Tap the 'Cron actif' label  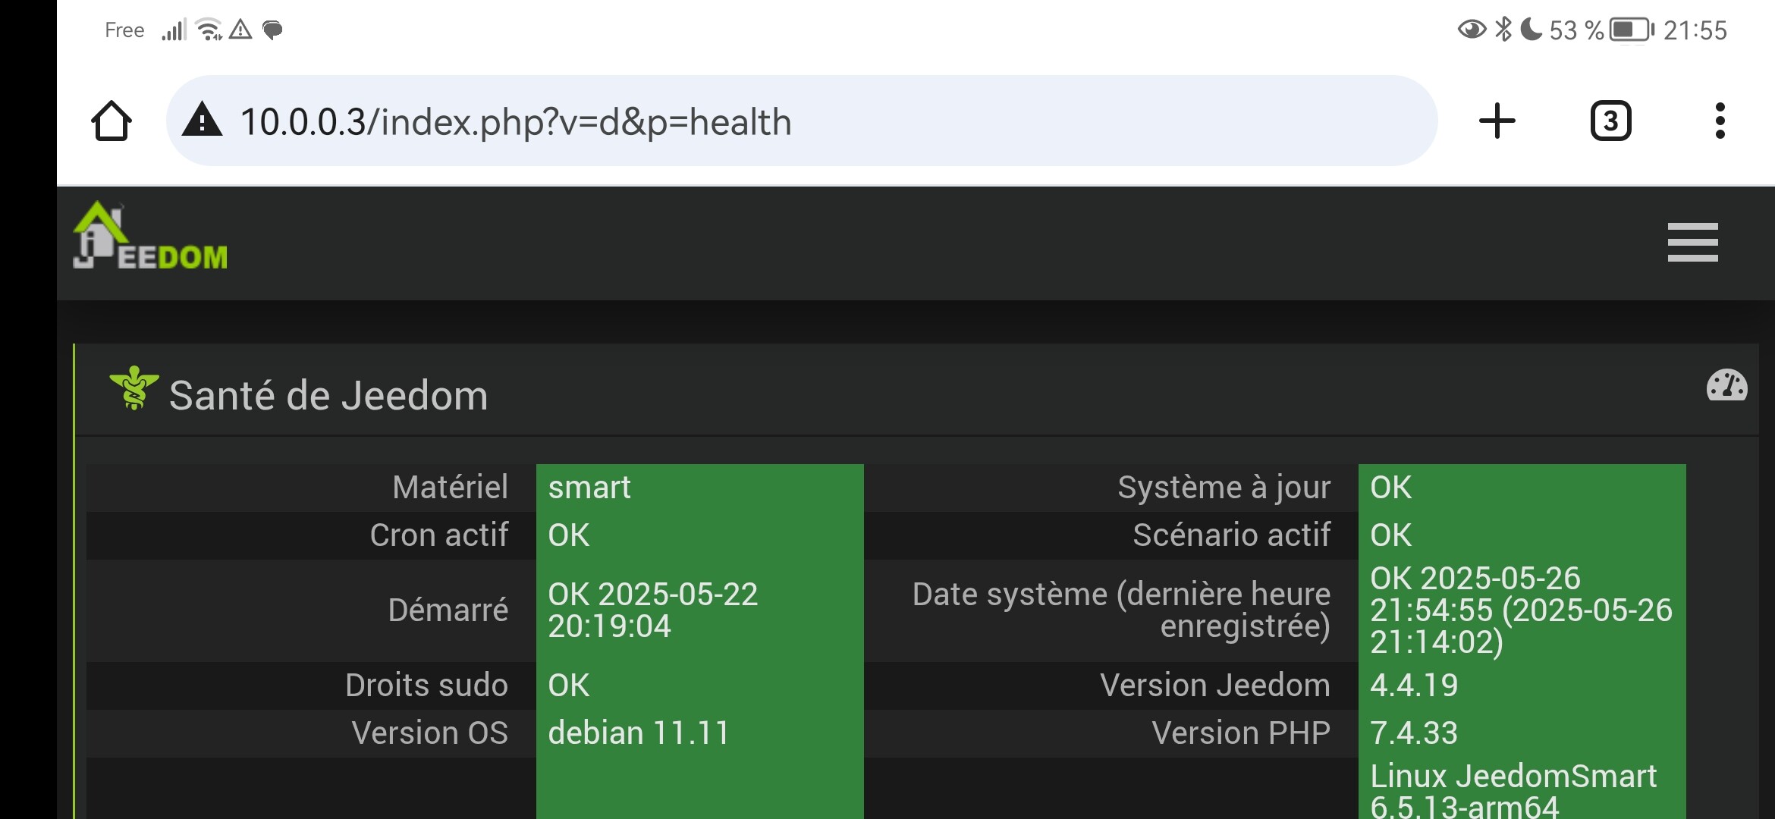point(439,535)
